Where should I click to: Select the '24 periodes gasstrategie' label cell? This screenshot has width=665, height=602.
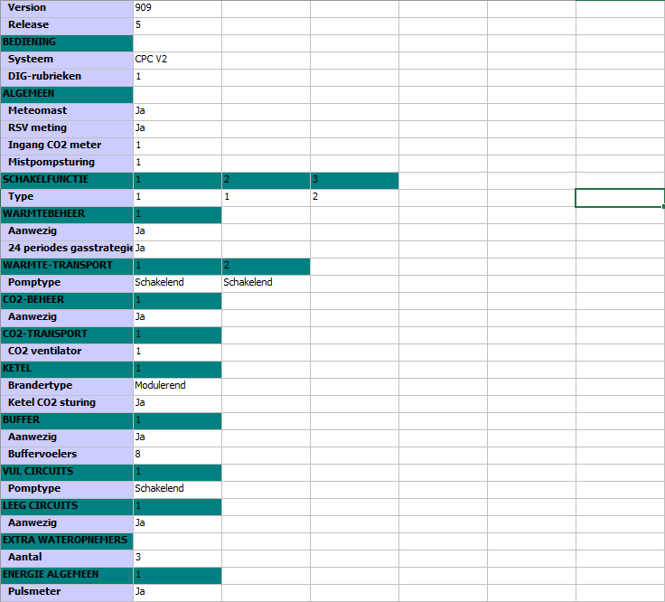[x=66, y=248]
